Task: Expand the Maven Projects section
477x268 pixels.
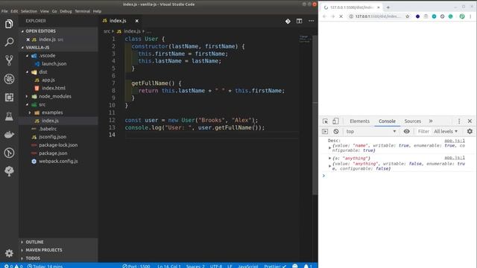Action: (22, 250)
